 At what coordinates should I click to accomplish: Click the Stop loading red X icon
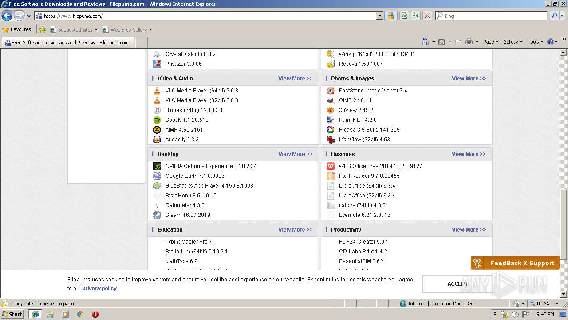[x=427, y=16]
